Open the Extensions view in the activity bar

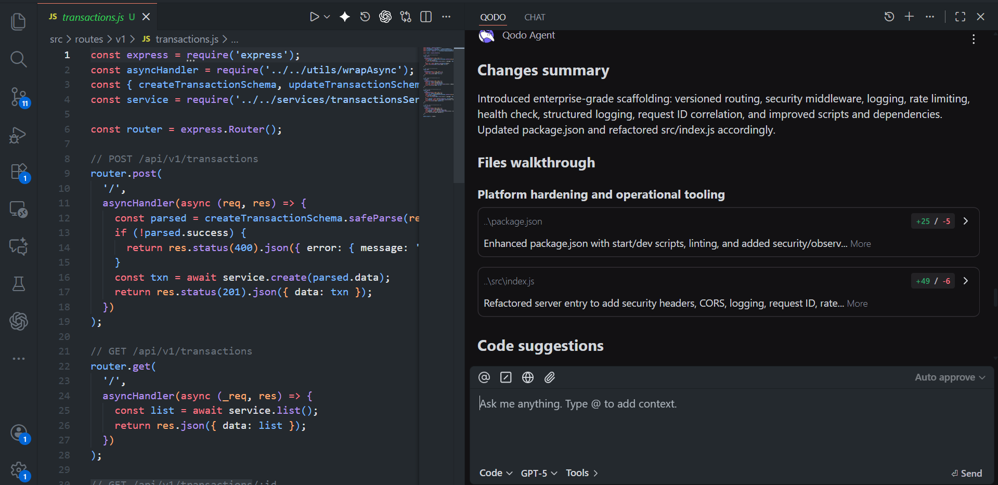coord(19,172)
